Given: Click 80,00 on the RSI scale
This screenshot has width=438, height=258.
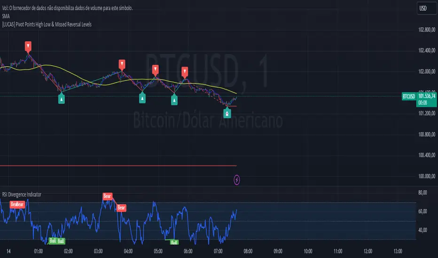Looking at the screenshot, I should 422,192.
